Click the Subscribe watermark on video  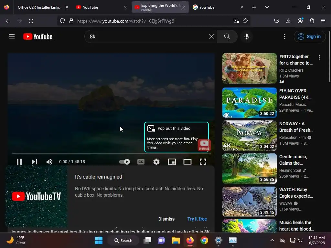[x=204, y=146]
